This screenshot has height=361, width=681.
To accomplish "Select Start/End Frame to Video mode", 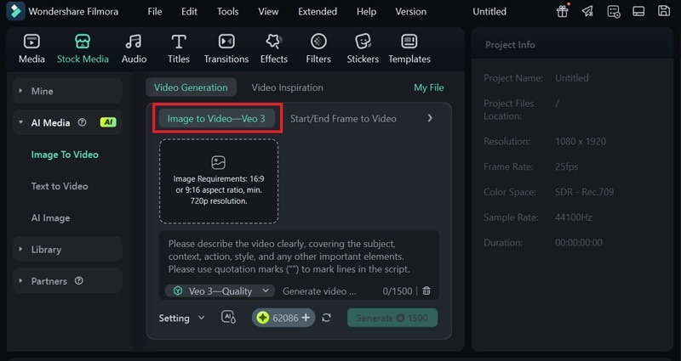I will pyautogui.click(x=343, y=119).
